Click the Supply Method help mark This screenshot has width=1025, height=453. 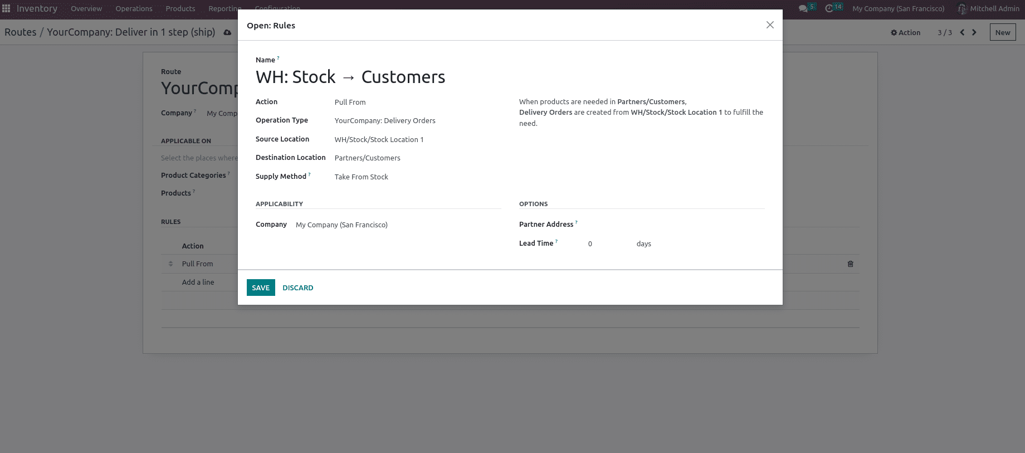(310, 174)
